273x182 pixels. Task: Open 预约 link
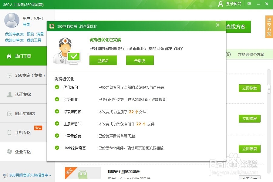point(30,34)
